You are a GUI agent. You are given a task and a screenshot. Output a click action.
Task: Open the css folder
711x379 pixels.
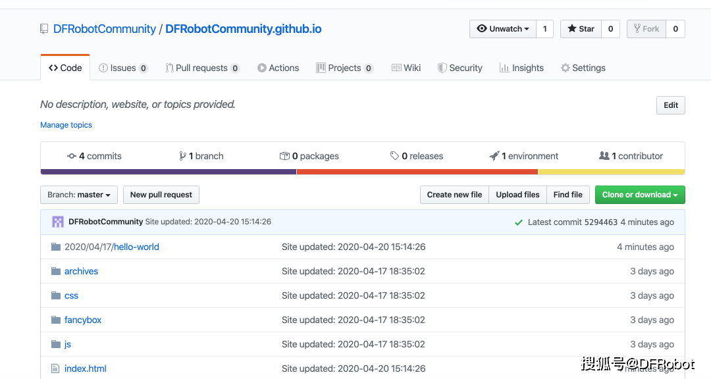coord(71,295)
